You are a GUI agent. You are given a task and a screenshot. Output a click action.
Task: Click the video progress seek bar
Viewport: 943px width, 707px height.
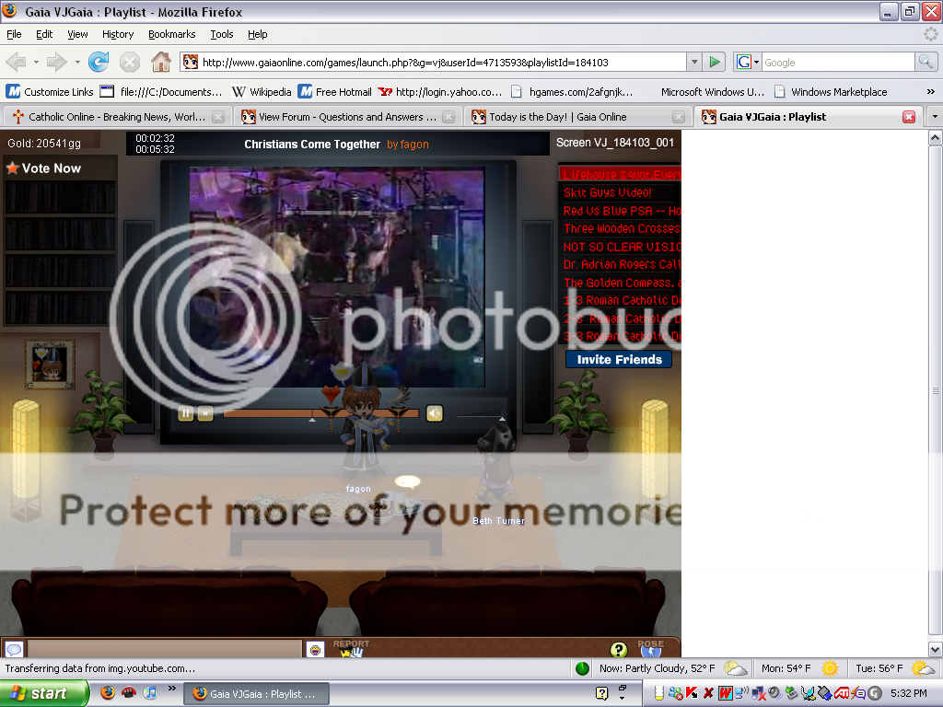pos(320,413)
